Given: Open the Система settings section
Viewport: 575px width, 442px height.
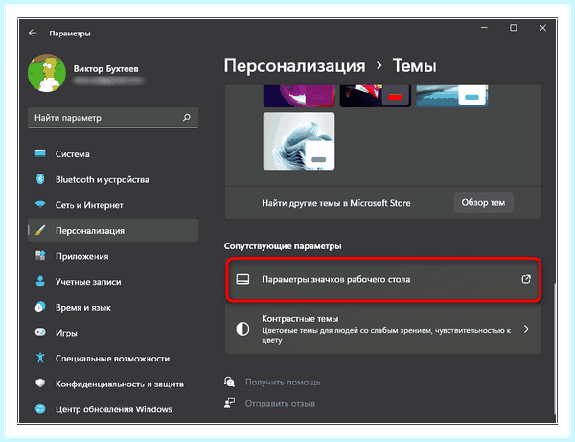Looking at the screenshot, I should tap(113, 153).
